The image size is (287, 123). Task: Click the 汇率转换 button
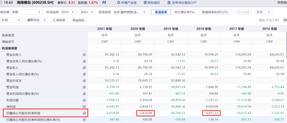point(59,20)
